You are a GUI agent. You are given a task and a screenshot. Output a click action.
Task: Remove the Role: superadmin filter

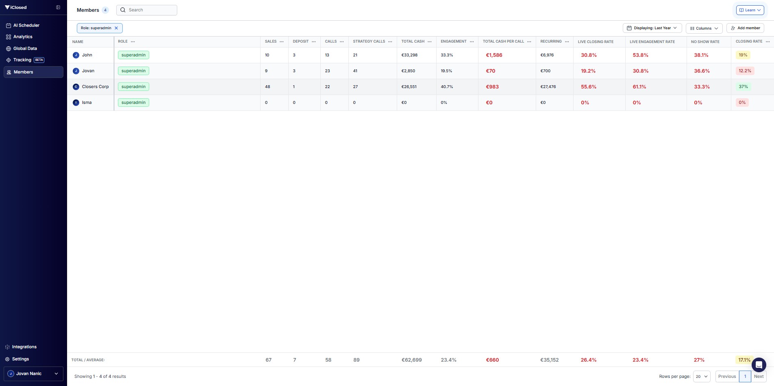[116, 28]
